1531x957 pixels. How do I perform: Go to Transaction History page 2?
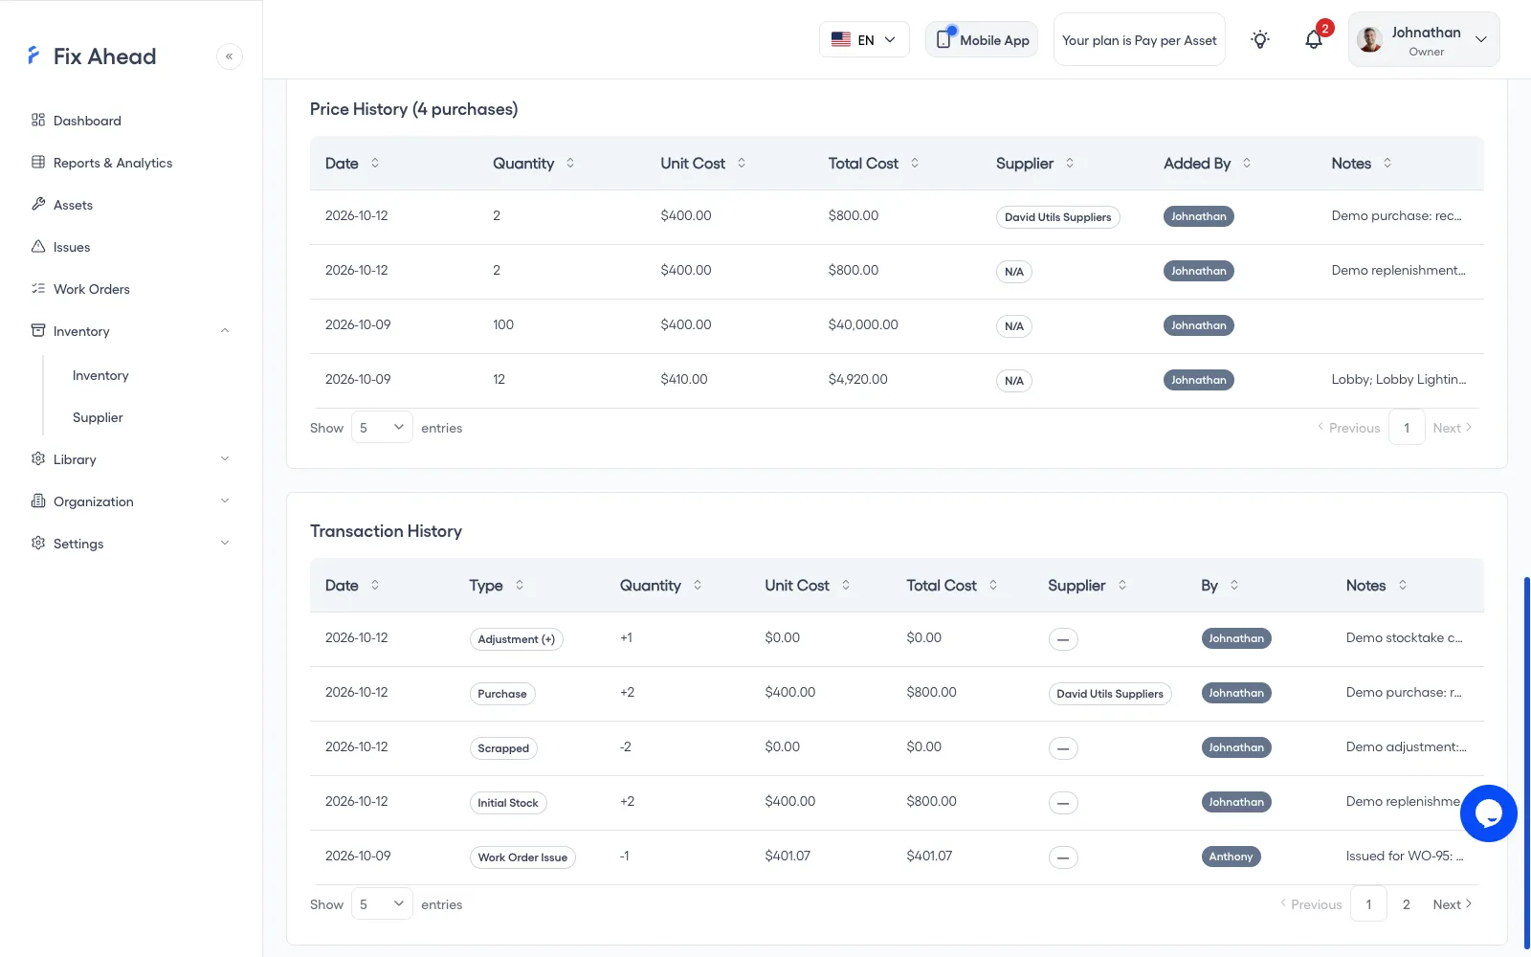pyautogui.click(x=1406, y=904)
